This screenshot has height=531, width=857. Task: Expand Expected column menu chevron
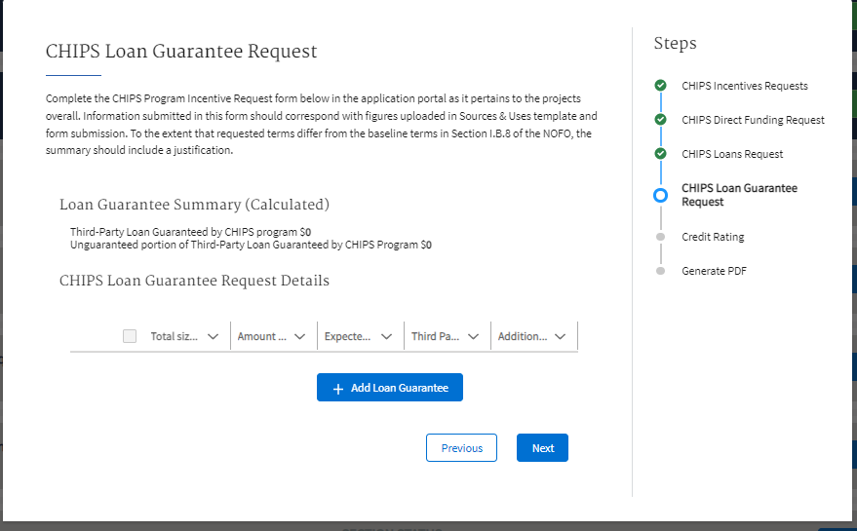pos(386,336)
